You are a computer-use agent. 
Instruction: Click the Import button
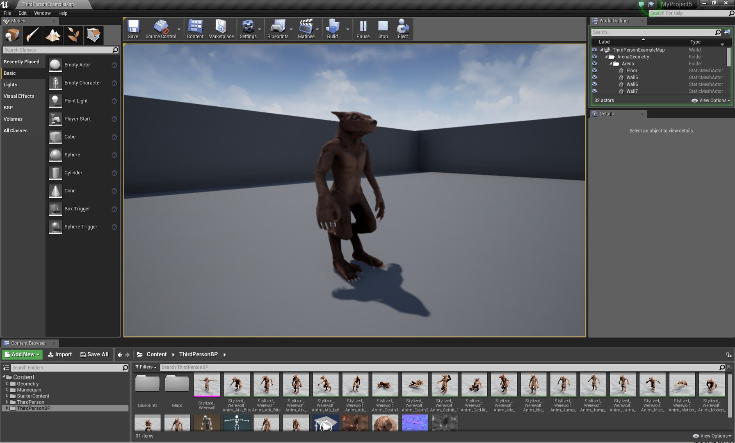(60, 354)
